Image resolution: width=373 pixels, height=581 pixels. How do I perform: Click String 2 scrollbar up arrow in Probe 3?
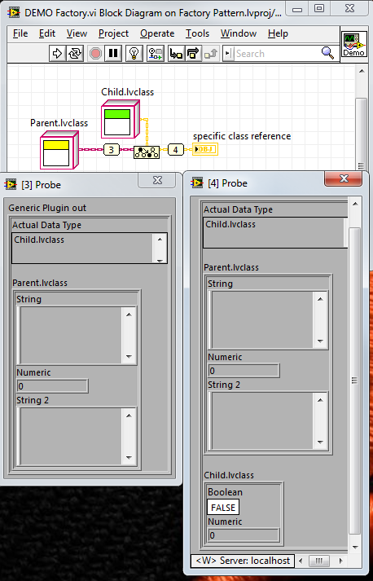(x=129, y=416)
